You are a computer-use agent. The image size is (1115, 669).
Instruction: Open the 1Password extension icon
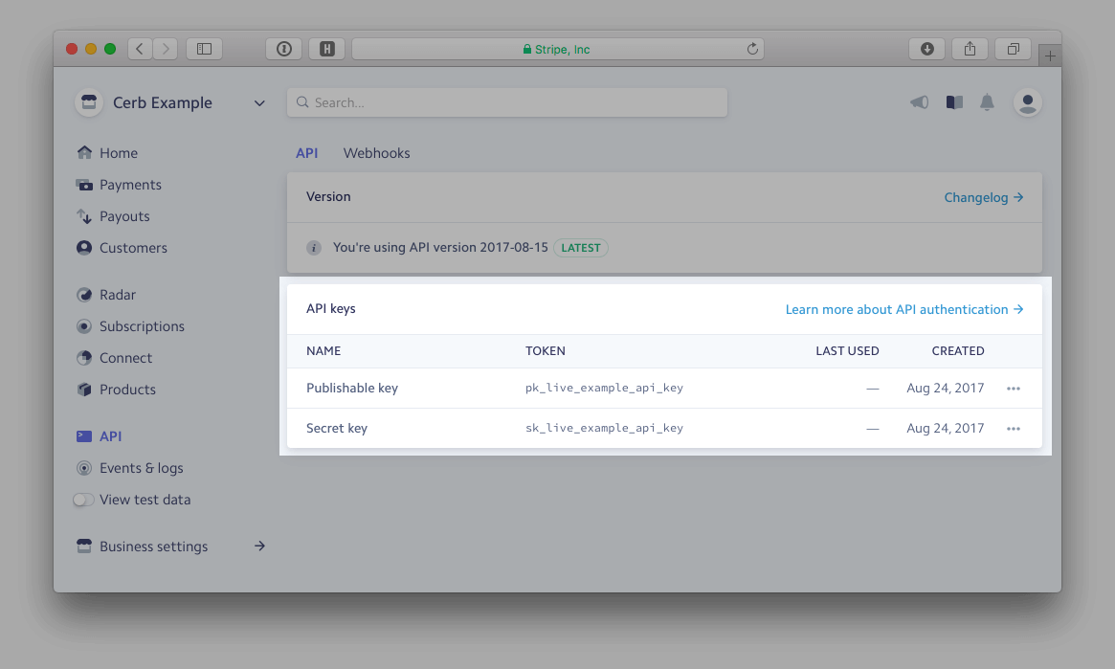283,49
